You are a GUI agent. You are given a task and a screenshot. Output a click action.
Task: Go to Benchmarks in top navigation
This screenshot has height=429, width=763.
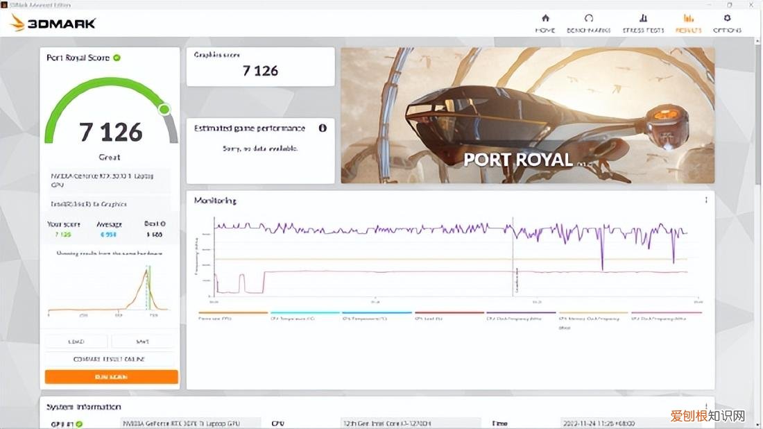[x=588, y=23]
